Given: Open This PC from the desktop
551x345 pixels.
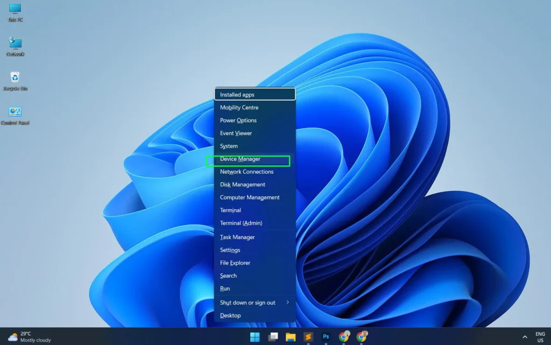Looking at the screenshot, I should coord(14,12).
